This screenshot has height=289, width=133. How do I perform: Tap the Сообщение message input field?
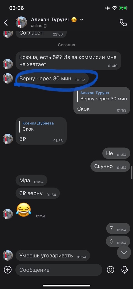click(59, 270)
